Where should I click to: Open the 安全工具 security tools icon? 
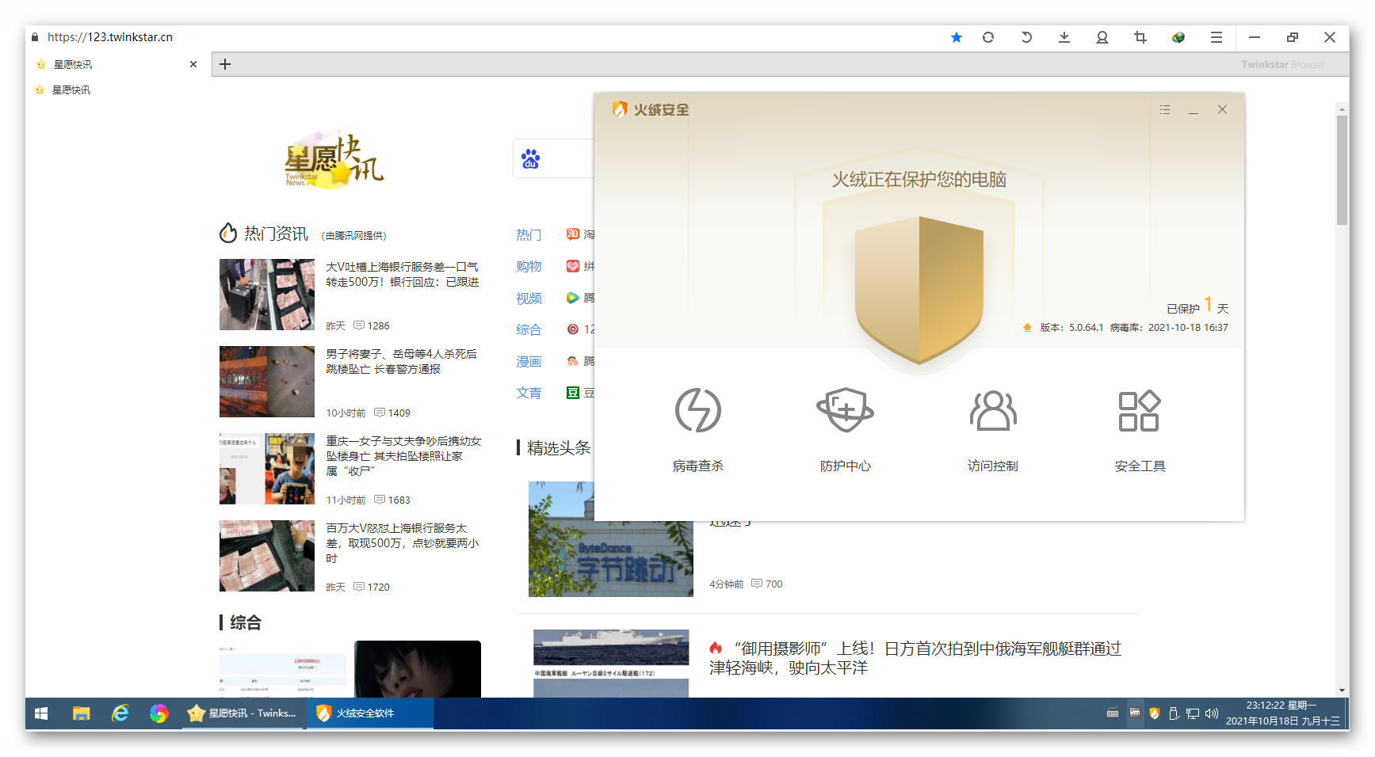(x=1139, y=410)
